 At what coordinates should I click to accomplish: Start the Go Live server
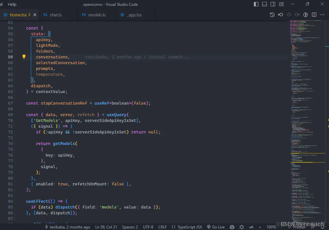point(216,227)
